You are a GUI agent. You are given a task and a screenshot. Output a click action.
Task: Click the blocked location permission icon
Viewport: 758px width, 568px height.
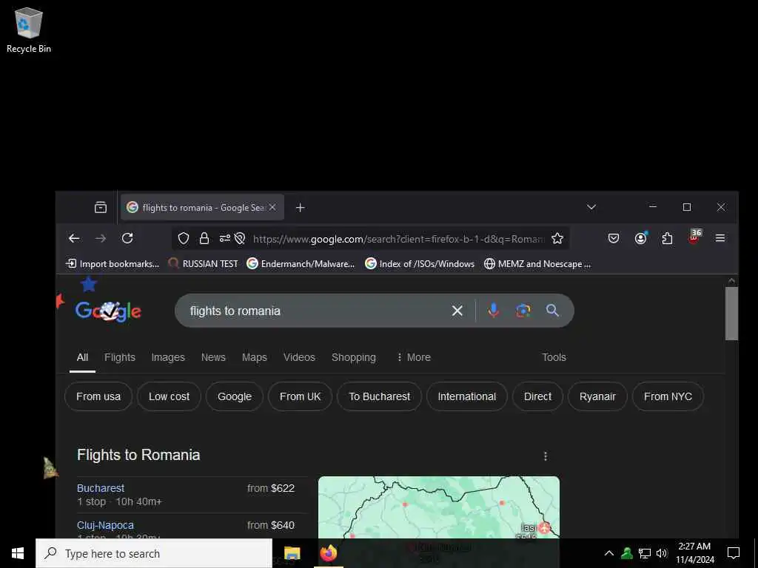(x=240, y=239)
